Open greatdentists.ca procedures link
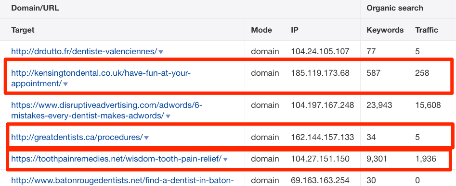 click(77, 137)
